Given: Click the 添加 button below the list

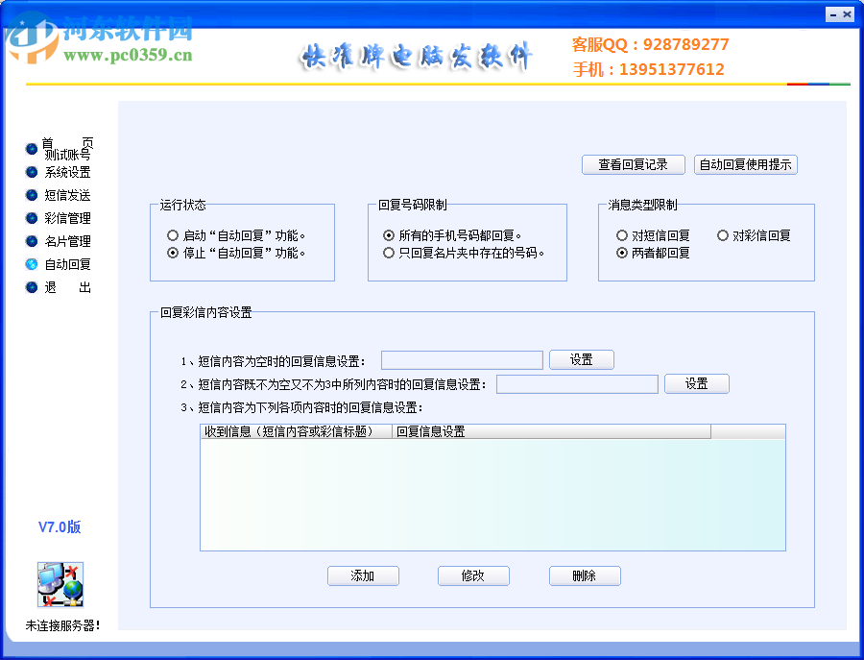Looking at the screenshot, I should pyautogui.click(x=363, y=575).
